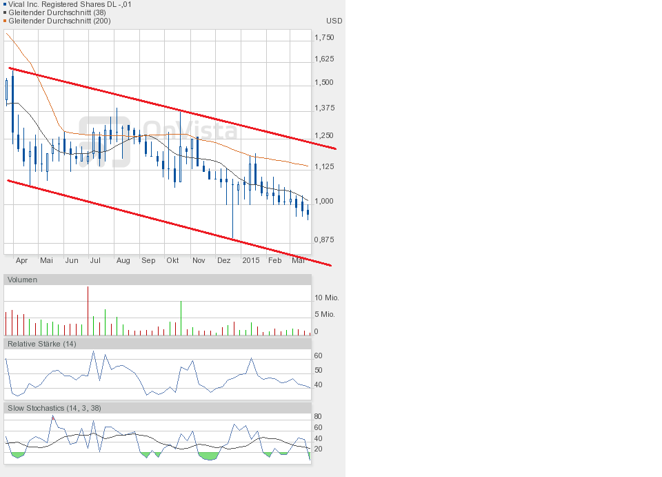Click the 0,875 price axis label
The image size is (662, 477).
tap(323, 240)
